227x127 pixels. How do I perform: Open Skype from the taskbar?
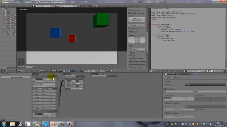coord(45,124)
